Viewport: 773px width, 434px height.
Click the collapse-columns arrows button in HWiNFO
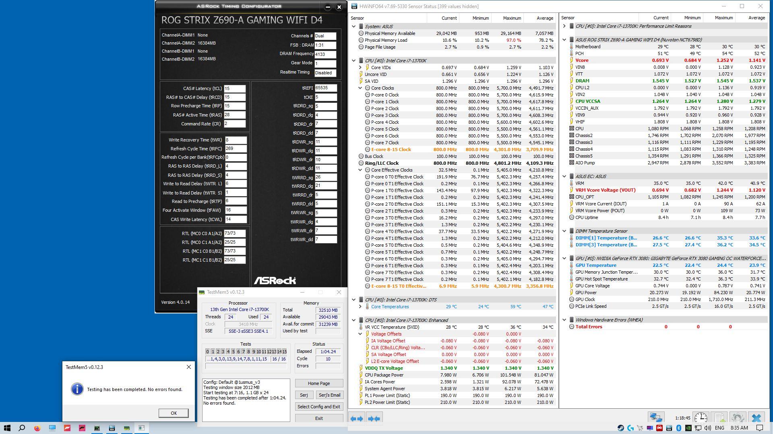(374, 419)
